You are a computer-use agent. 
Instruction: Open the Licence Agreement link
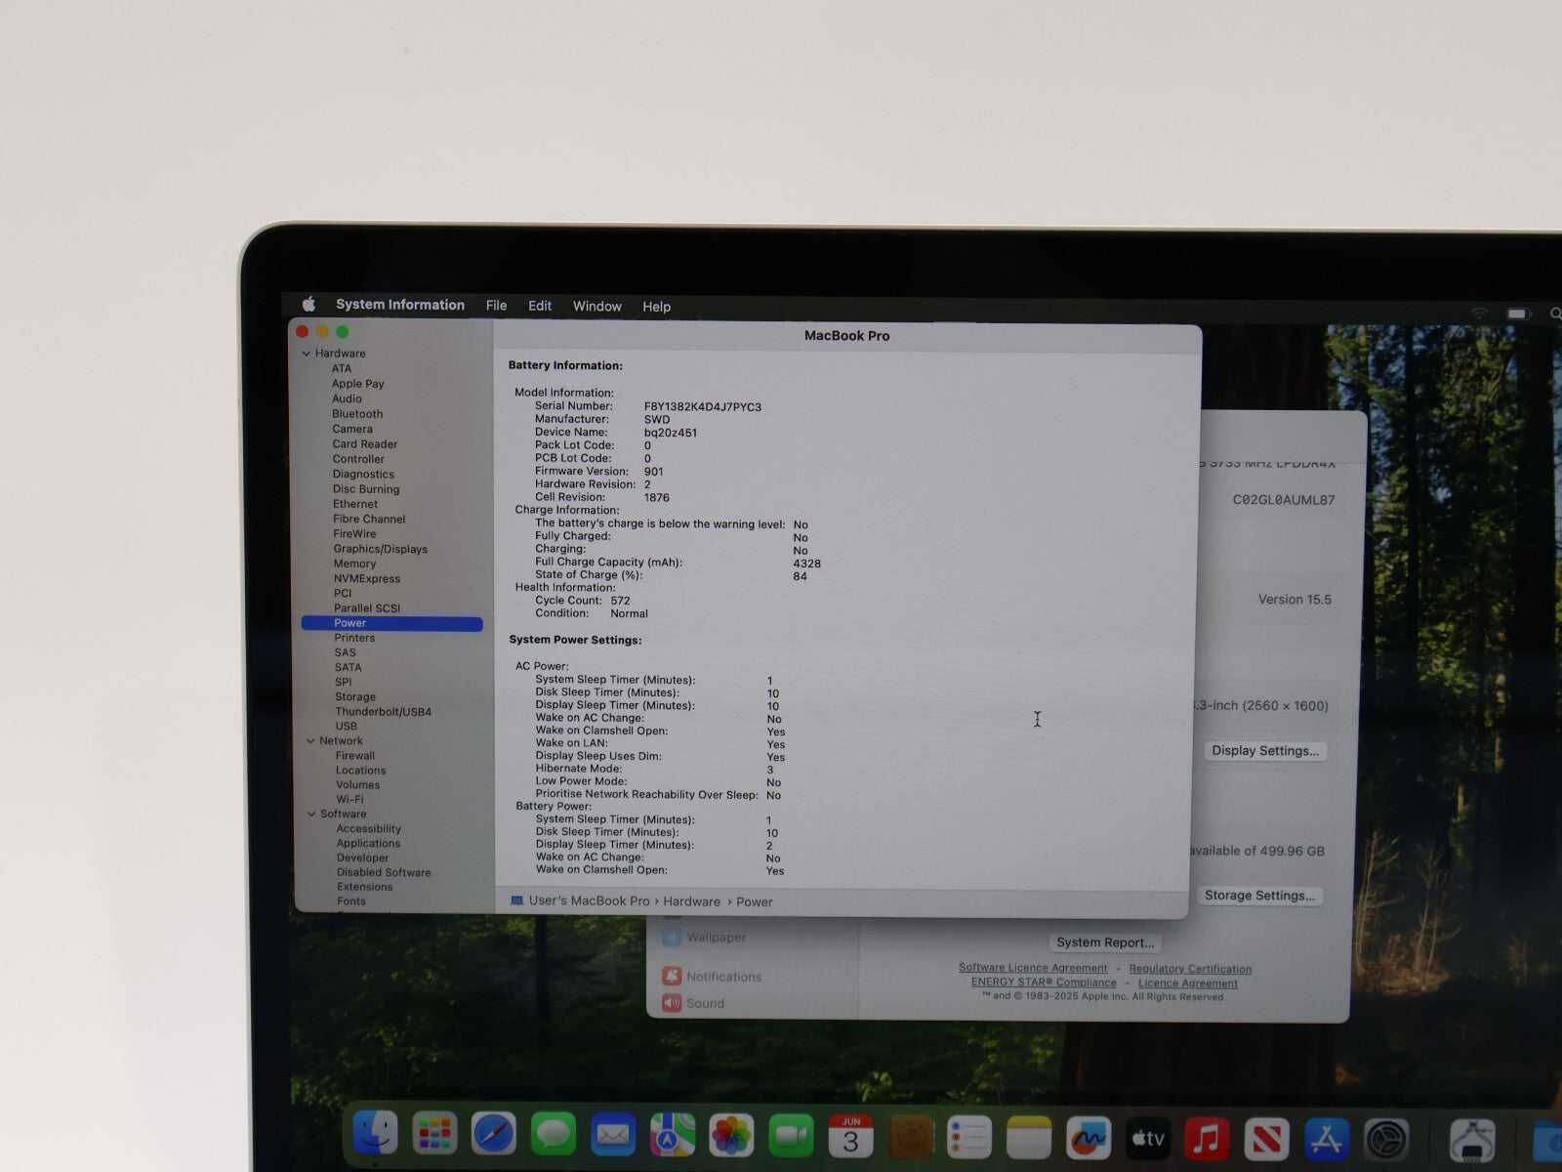click(x=1188, y=984)
